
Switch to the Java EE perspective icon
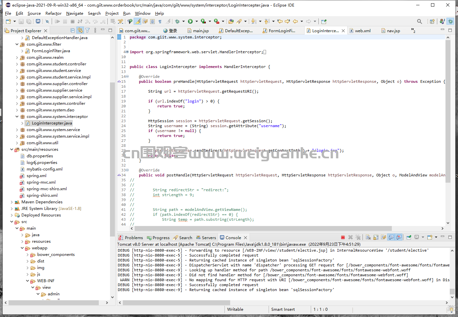[442, 21]
